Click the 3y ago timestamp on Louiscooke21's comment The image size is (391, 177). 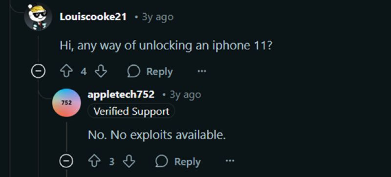pos(157,17)
